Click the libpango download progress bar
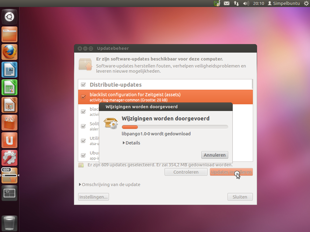310x232 pixels. point(175,127)
